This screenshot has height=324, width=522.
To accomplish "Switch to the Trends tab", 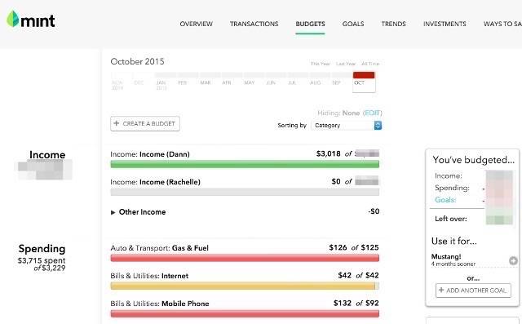I will (x=393, y=24).
